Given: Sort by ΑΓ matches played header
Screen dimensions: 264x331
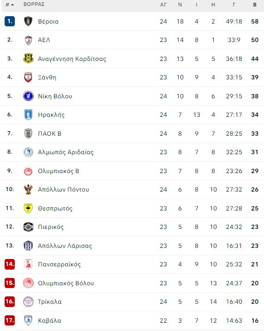Looking at the screenshot, I should [163, 5].
